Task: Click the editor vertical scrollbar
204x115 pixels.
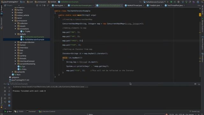Action: click(x=200, y=50)
